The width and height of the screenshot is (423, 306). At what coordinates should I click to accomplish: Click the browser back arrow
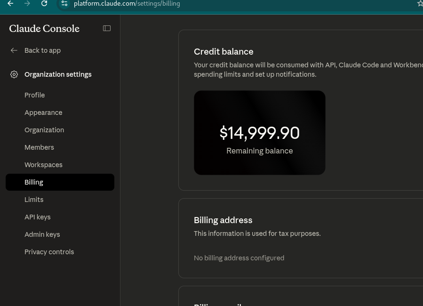pyautogui.click(x=10, y=3)
